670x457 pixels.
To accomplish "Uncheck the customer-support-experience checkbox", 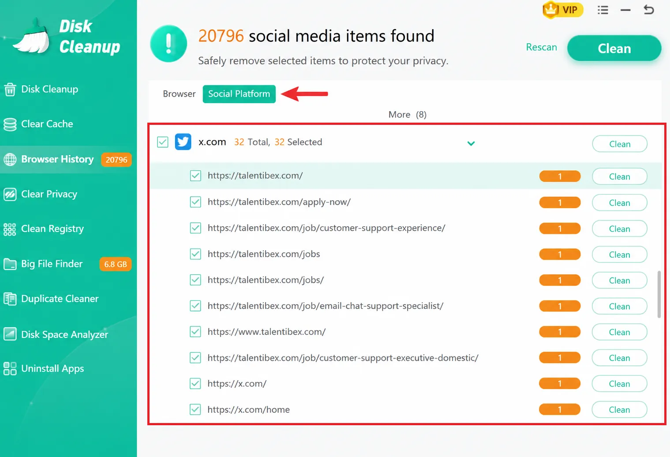I will 195,228.
